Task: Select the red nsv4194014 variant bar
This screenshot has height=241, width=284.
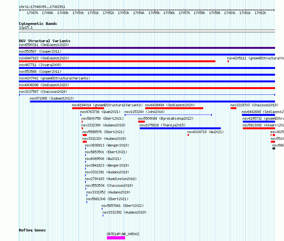Action: 88,108
